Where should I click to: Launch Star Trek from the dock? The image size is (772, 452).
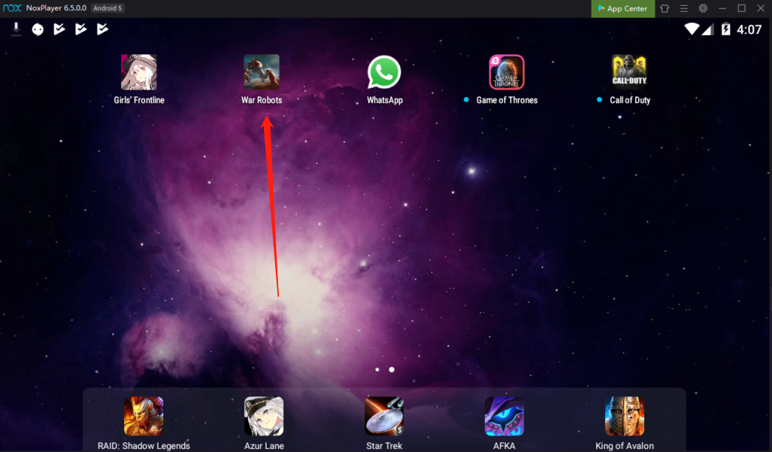tap(384, 417)
